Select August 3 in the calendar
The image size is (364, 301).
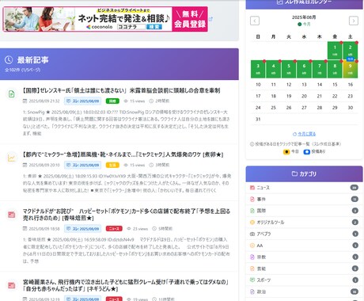click(x=258, y=69)
